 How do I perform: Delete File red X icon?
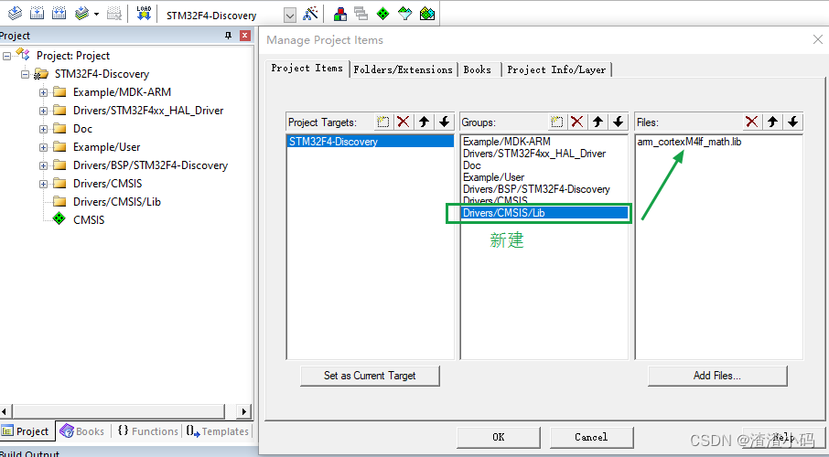(752, 122)
